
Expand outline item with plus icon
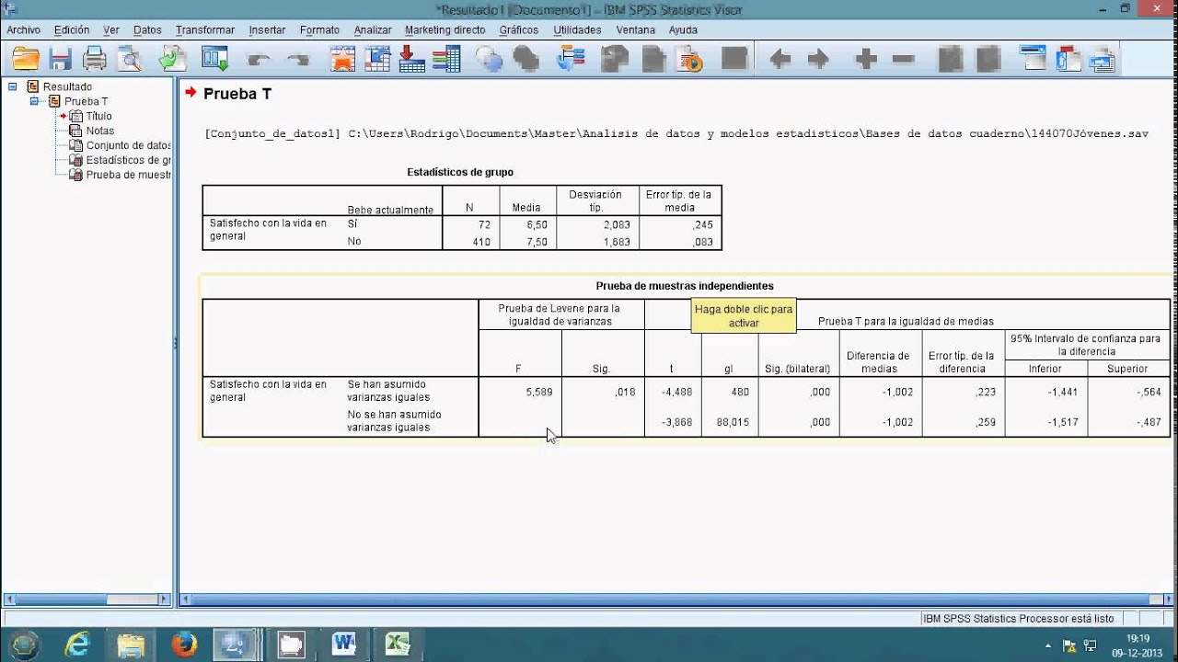click(x=866, y=60)
